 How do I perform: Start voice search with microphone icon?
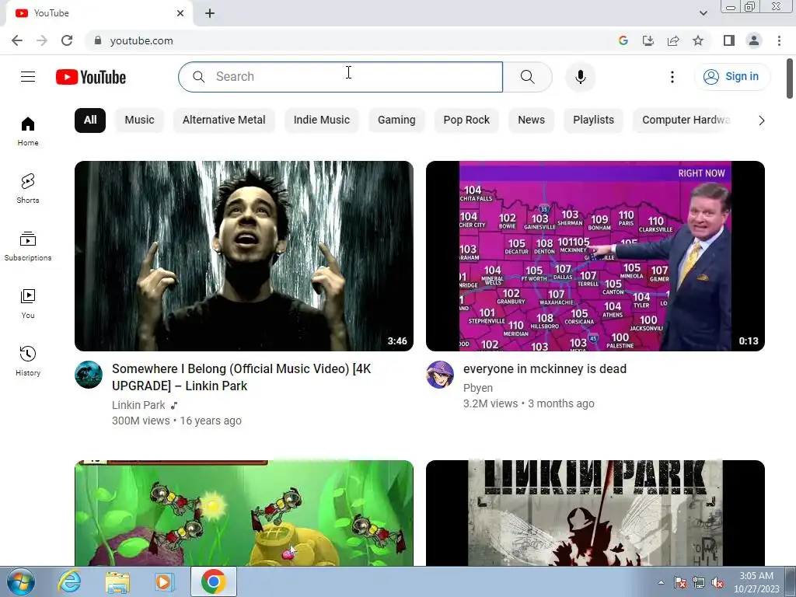(x=580, y=77)
